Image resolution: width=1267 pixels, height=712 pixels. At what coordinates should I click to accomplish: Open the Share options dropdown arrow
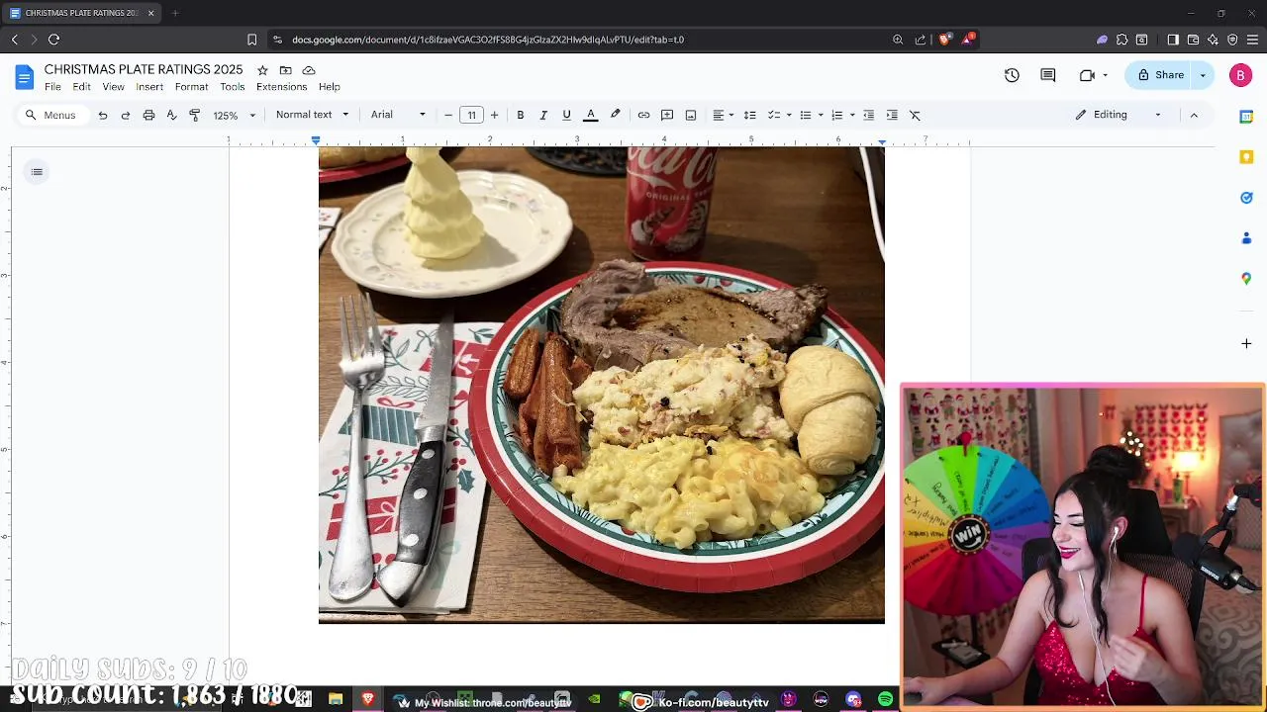[1203, 75]
